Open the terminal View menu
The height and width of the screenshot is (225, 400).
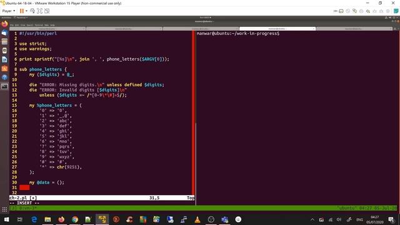pyautogui.click(x=22, y=25)
